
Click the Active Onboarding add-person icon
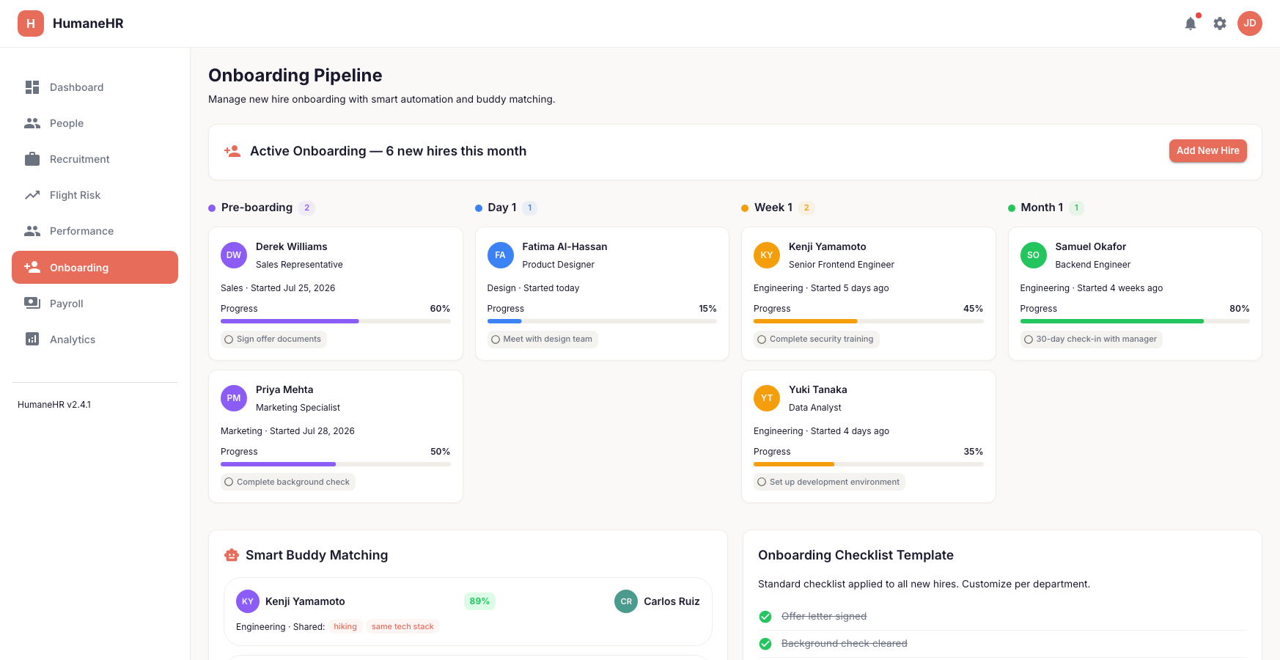pos(232,151)
